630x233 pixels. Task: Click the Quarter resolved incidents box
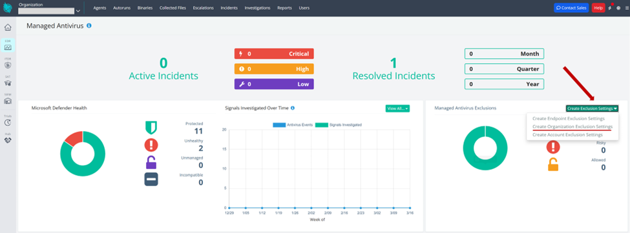(504, 69)
